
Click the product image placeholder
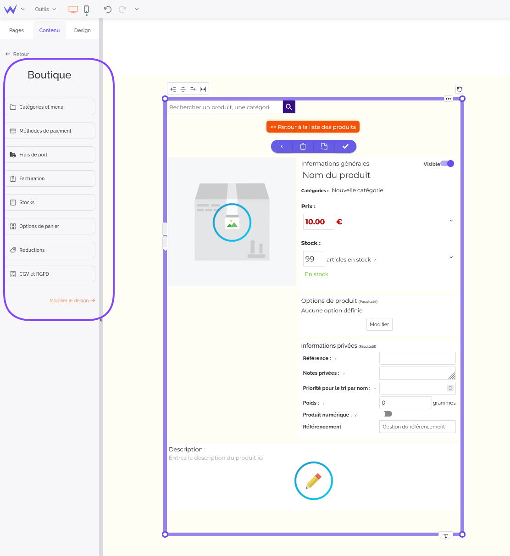point(232,222)
